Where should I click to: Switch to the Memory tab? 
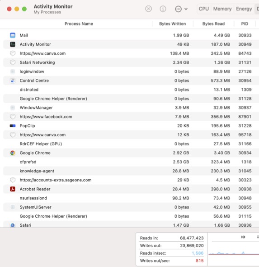222,9
